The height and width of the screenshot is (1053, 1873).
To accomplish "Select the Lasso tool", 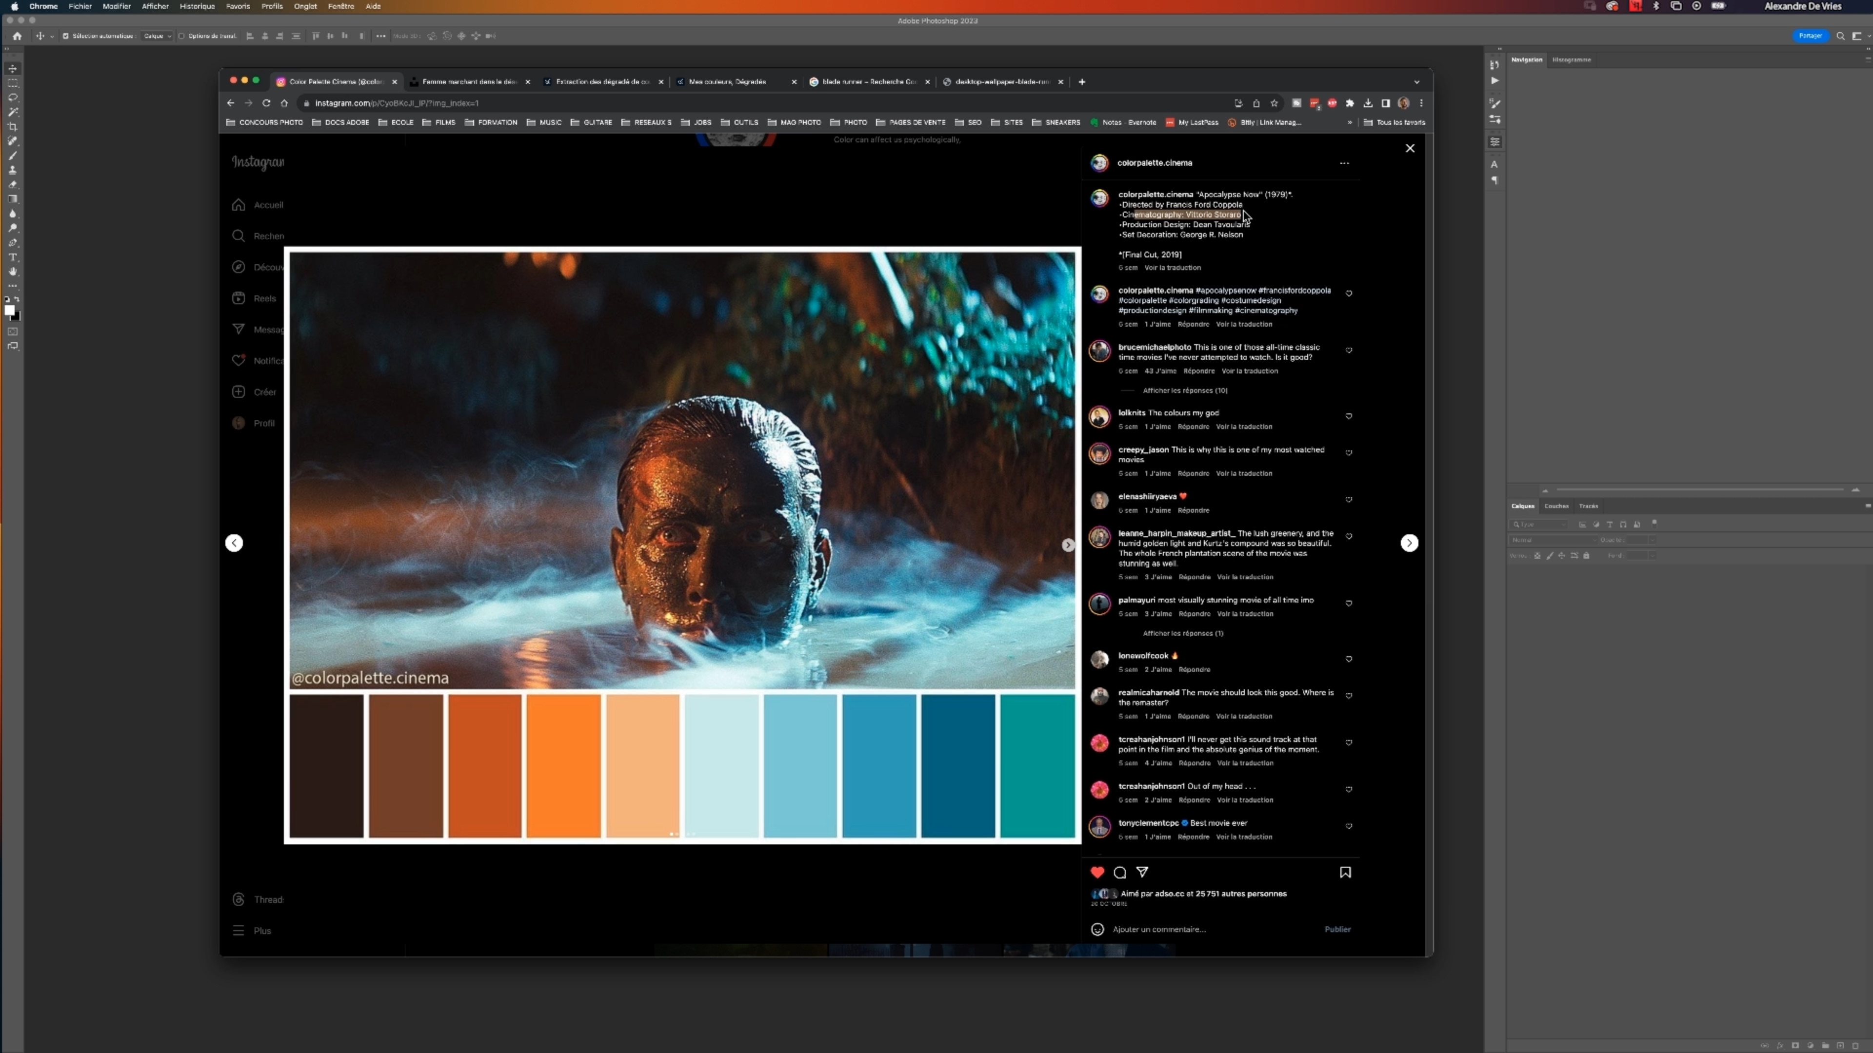I will click(x=12, y=97).
